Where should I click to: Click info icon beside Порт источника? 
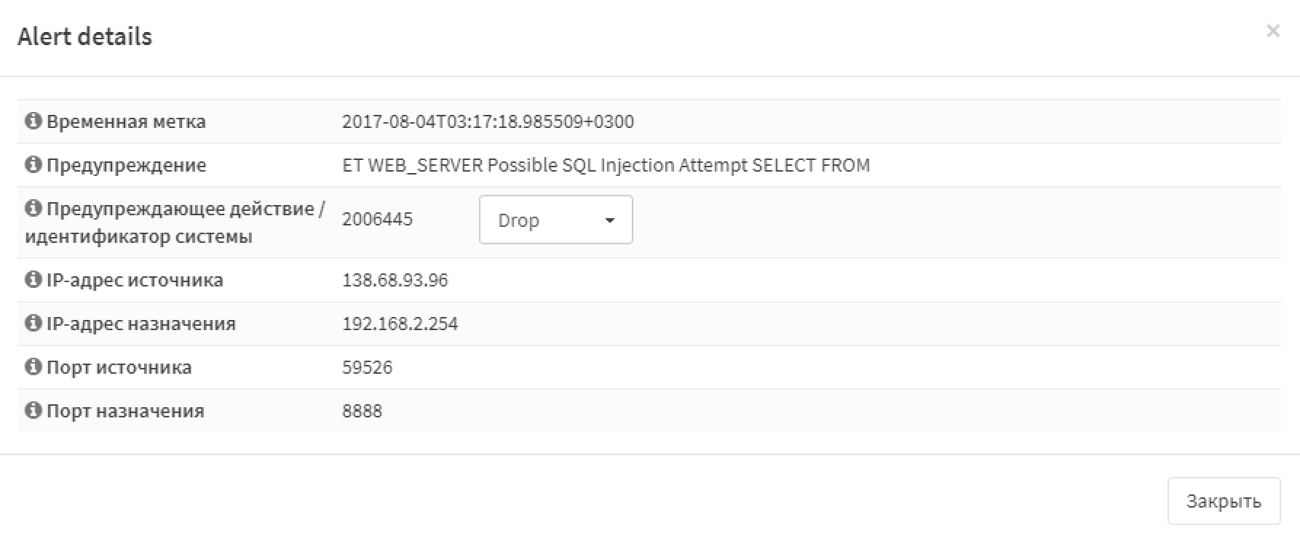point(33,366)
